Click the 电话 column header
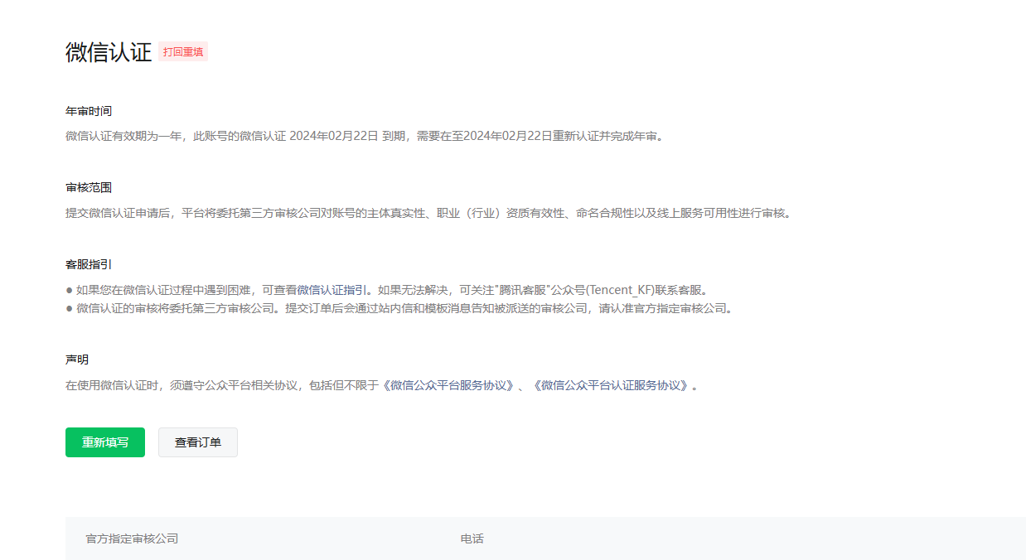 tap(472, 538)
